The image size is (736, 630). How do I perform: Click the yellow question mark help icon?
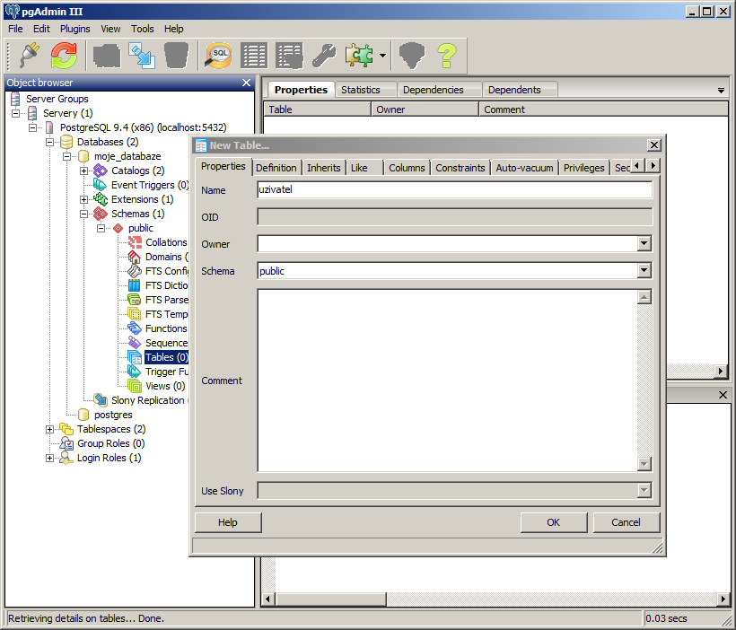point(447,56)
